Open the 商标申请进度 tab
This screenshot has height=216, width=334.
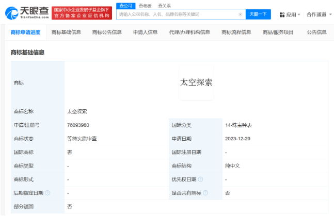click(25, 32)
